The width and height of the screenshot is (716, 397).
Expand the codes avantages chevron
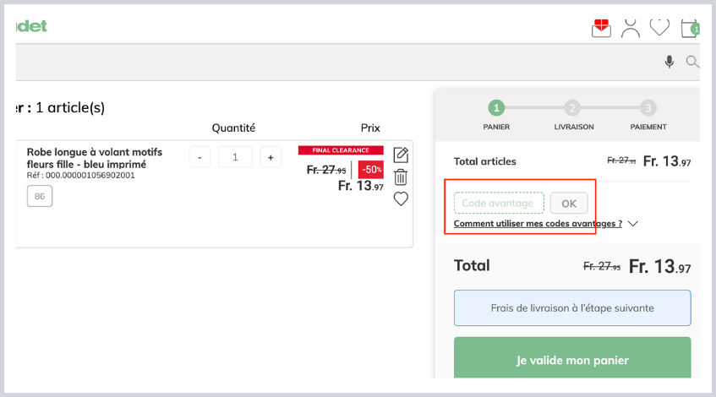pyautogui.click(x=632, y=224)
